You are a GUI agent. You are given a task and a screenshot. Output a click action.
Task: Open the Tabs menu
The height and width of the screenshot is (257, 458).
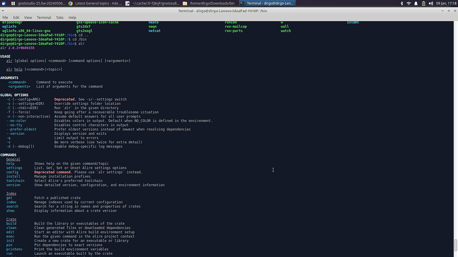pos(59,17)
